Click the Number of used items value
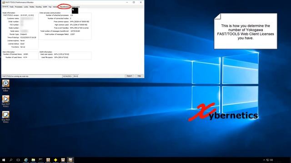 click(25, 58)
